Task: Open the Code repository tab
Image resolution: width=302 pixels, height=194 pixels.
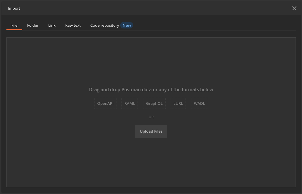Action: 104,25
